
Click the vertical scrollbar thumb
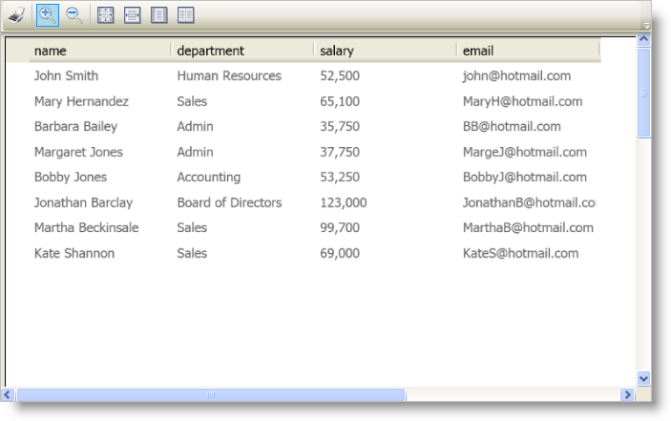pyautogui.click(x=643, y=93)
